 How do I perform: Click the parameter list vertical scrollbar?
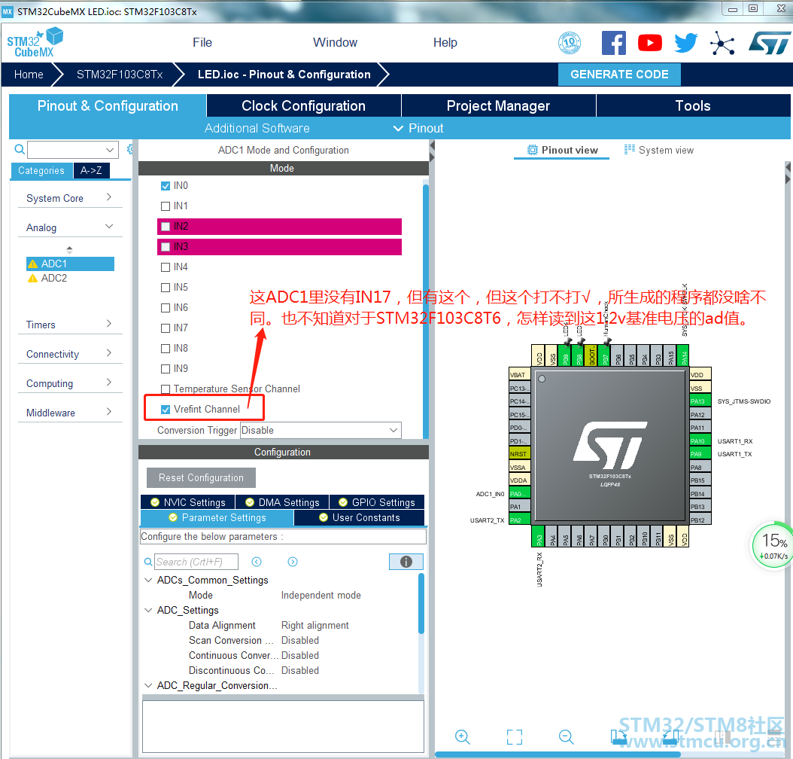(421, 603)
